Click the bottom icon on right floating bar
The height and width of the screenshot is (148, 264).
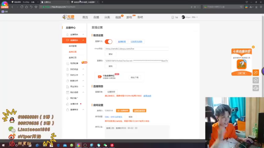255,88
